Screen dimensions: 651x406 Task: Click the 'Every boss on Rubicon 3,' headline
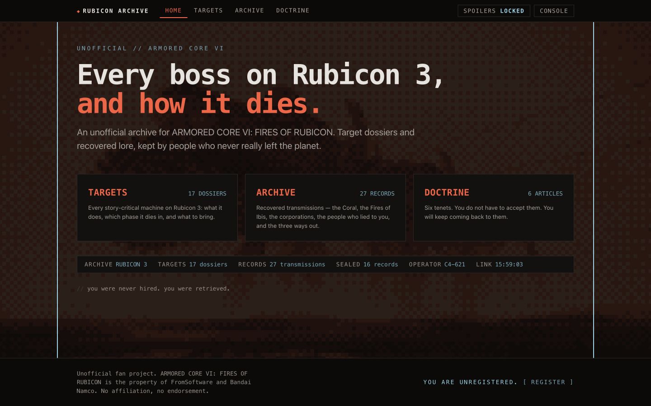[x=261, y=75]
